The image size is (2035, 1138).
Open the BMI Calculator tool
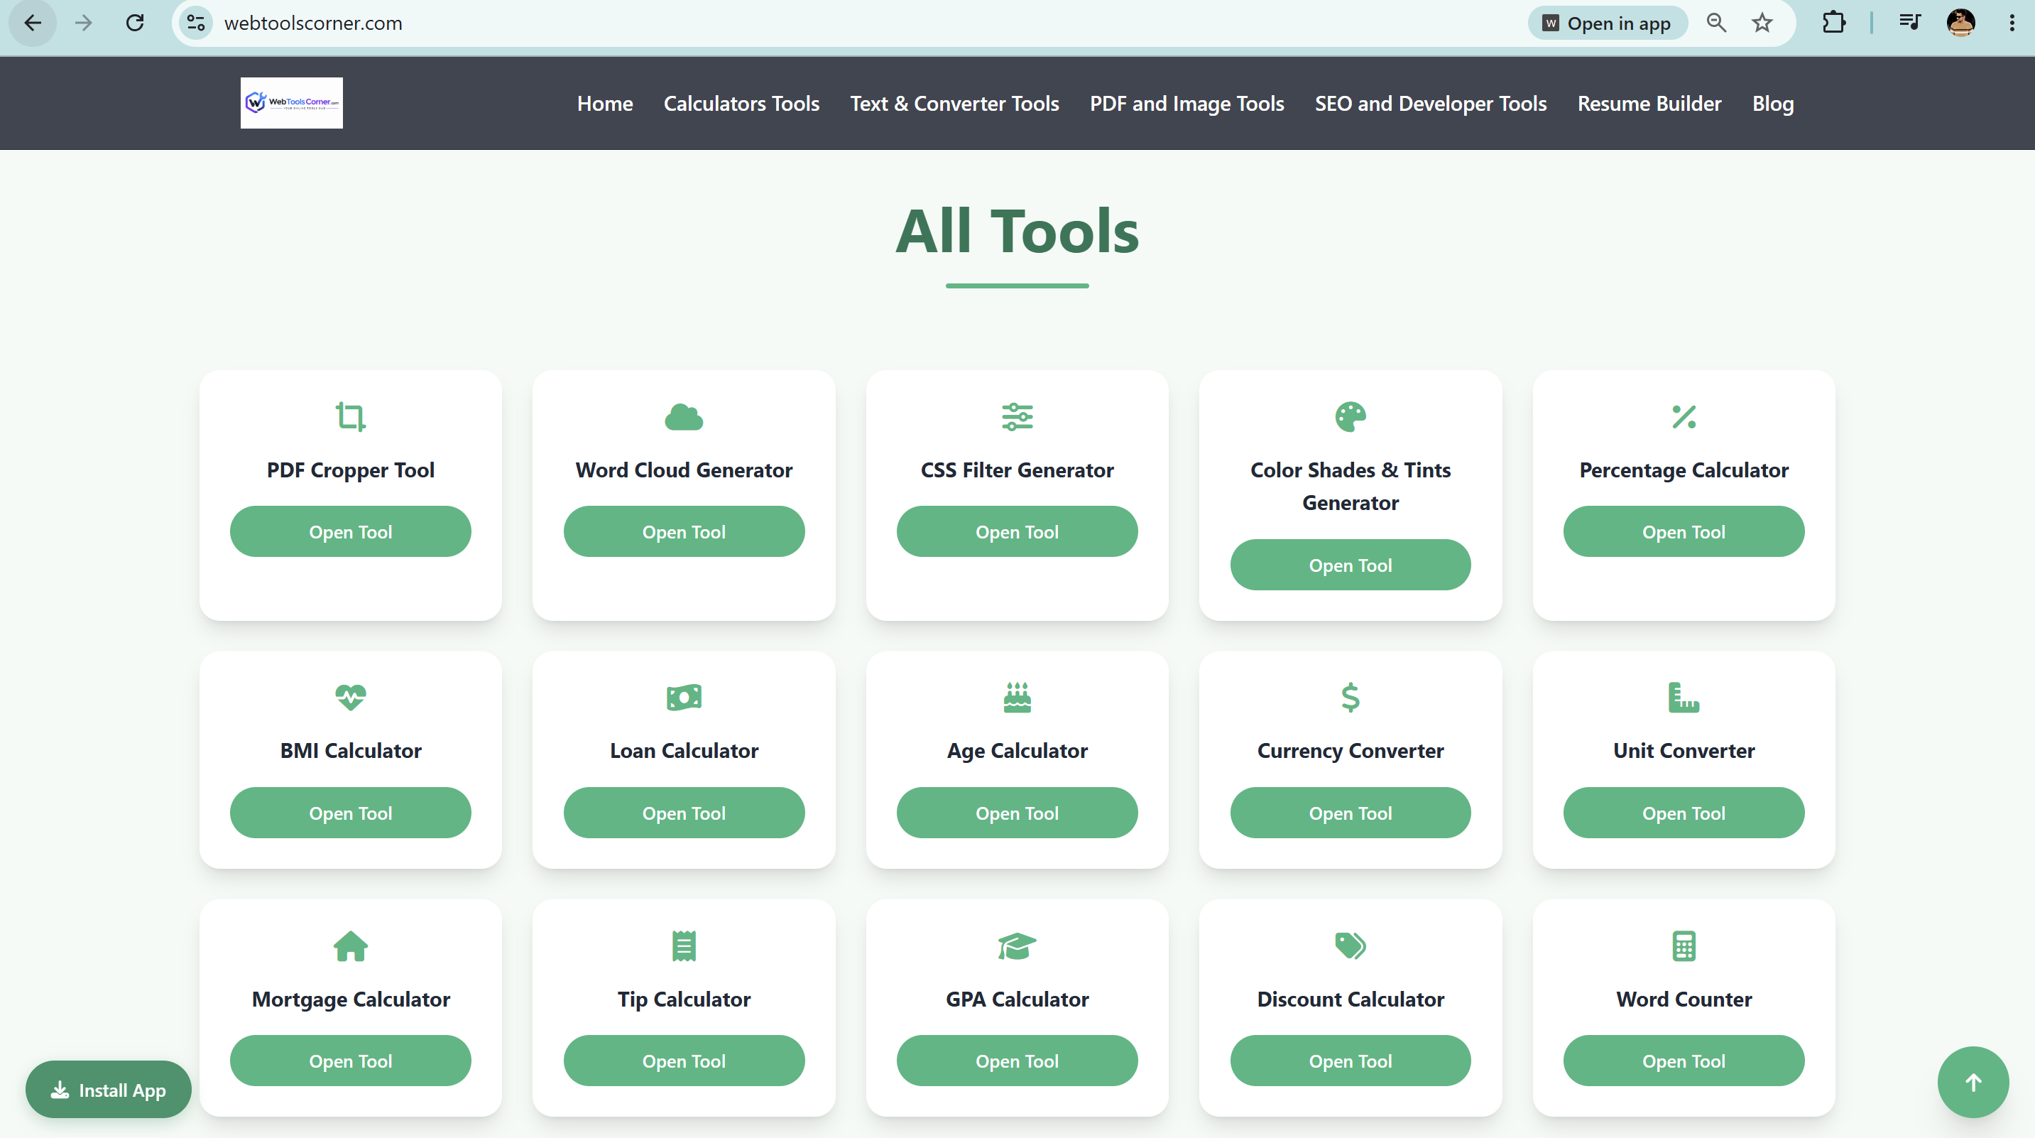pyautogui.click(x=351, y=813)
